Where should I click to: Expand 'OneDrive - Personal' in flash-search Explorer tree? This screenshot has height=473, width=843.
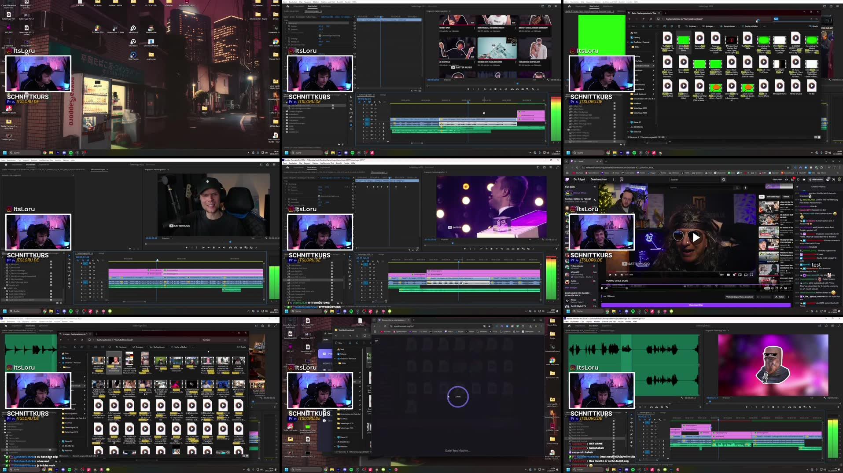628,42
